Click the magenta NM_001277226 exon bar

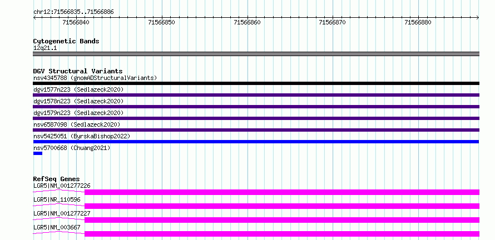[282, 192]
